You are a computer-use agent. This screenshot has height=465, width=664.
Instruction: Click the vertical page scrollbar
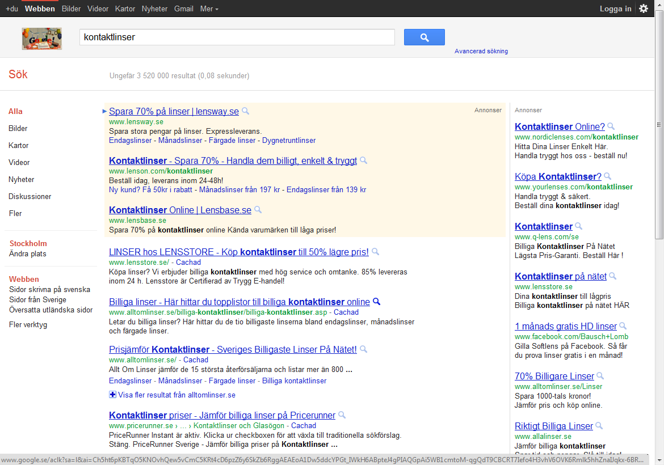tap(659, 125)
